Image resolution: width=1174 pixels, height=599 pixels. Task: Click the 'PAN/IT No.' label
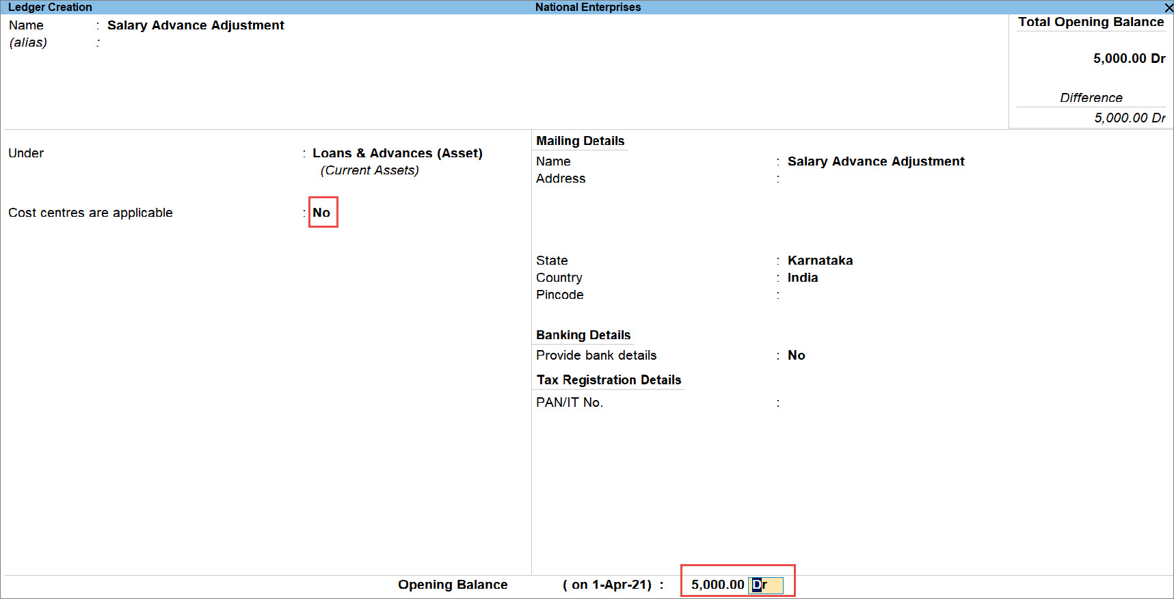coord(570,403)
